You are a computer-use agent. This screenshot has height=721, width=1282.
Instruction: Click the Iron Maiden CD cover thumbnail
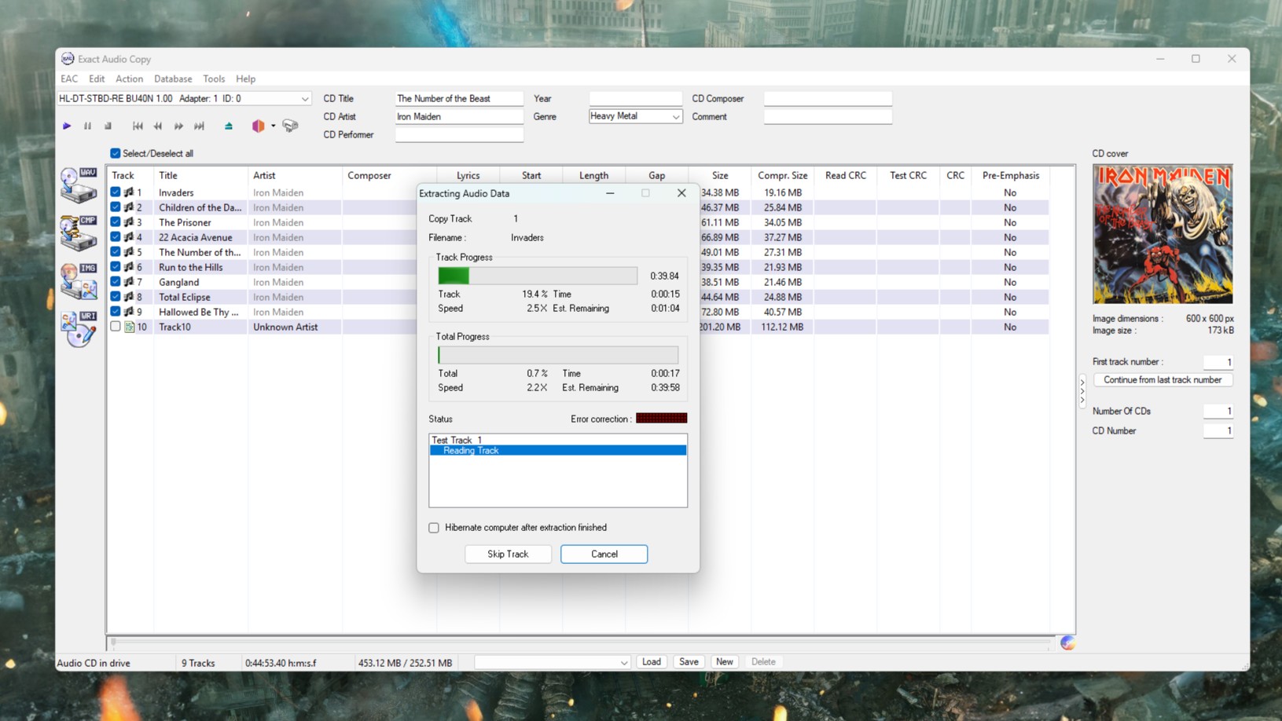pyautogui.click(x=1163, y=234)
